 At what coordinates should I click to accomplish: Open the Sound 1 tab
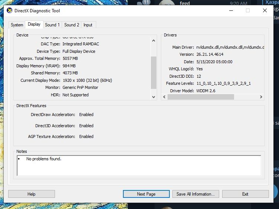(x=52, y=25)
